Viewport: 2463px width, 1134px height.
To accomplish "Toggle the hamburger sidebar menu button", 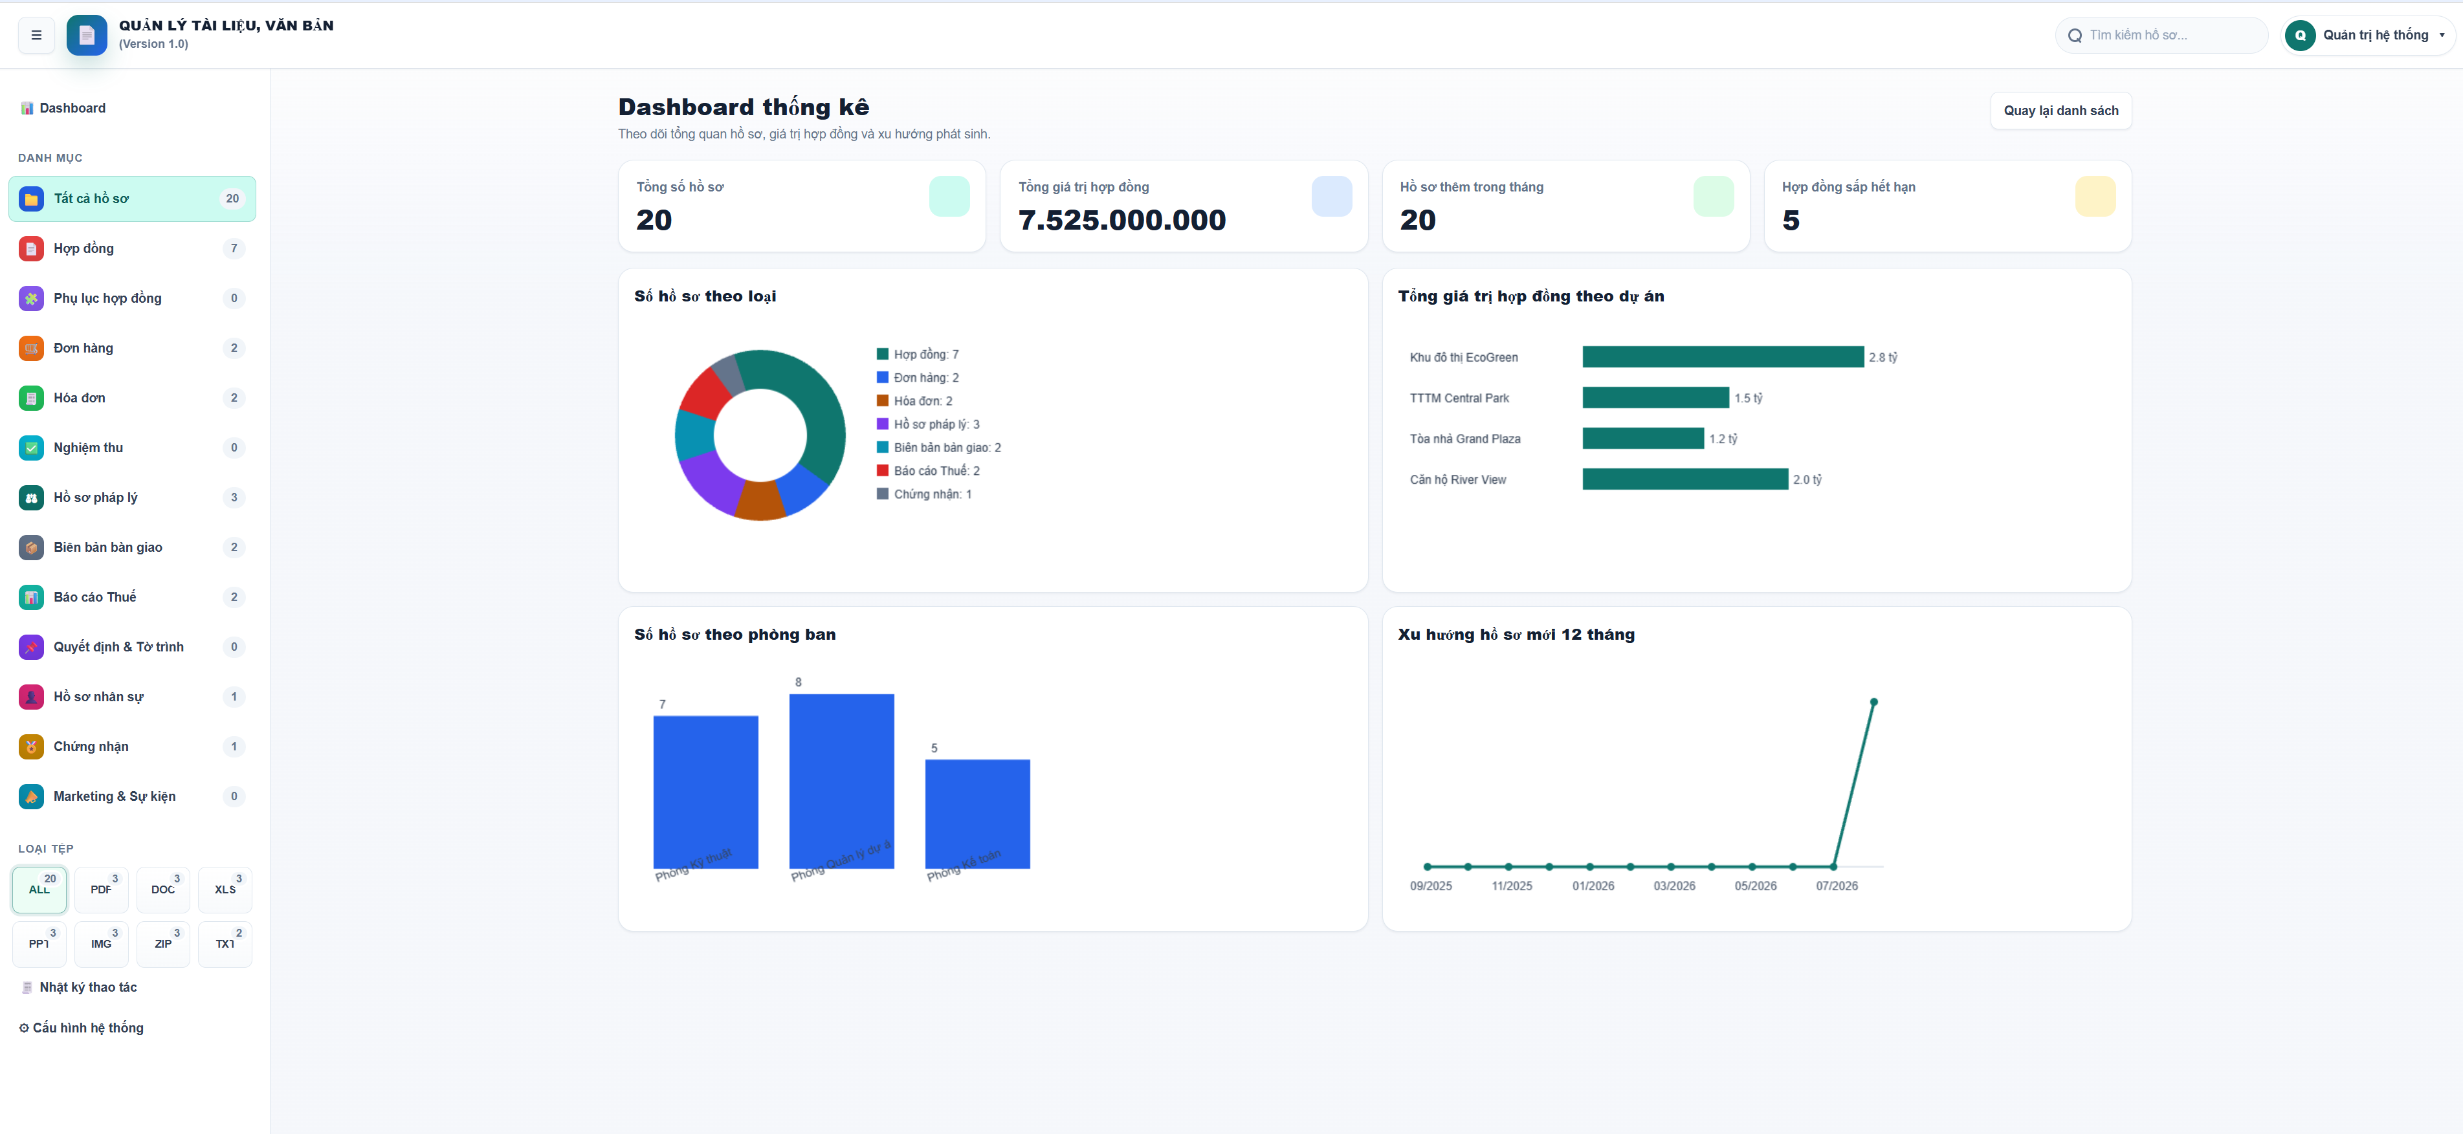I will click(x=36, y=36).
